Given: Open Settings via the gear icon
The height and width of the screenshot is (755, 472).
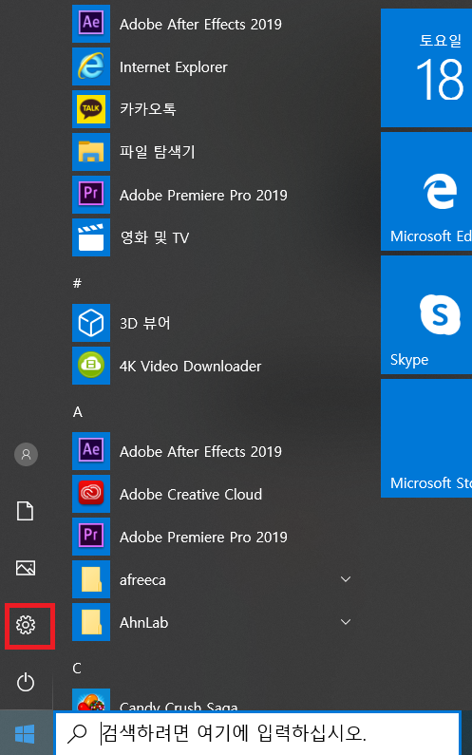Looking at the screenshot, I should point(26,625).
